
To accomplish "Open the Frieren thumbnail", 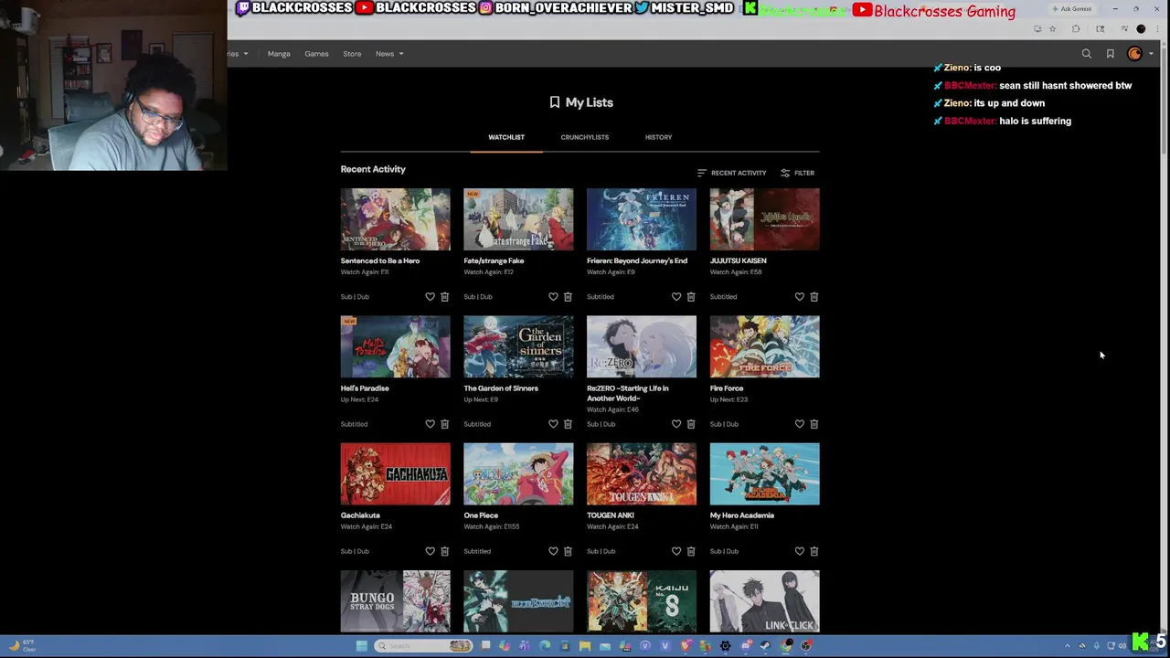I will tap(642, 219).
